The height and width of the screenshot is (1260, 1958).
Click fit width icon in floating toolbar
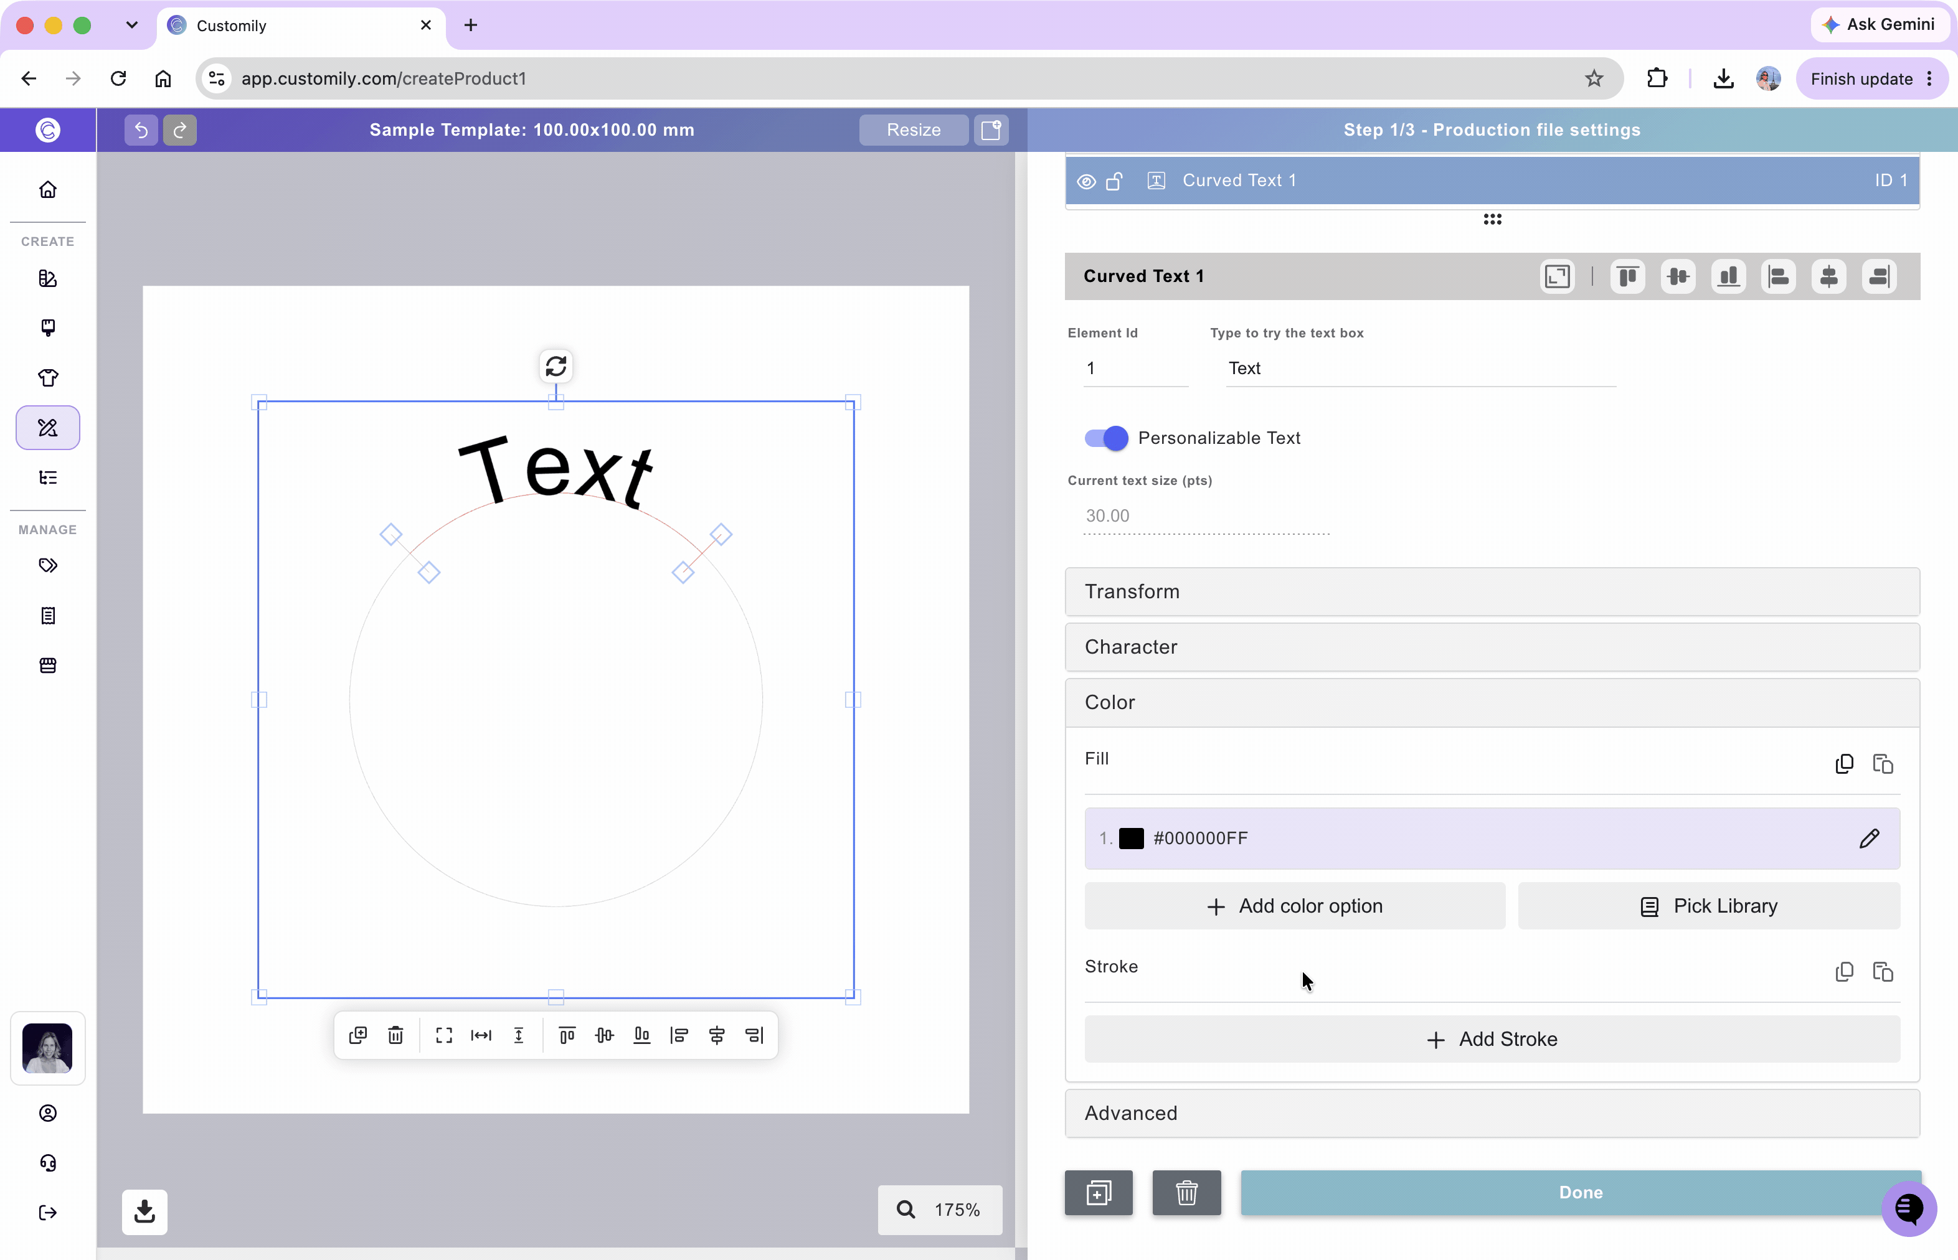(481, 1035)
